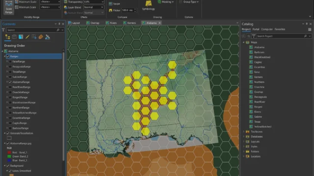
Task: Expand the Layouts node in Catalog
Action: 244,141
